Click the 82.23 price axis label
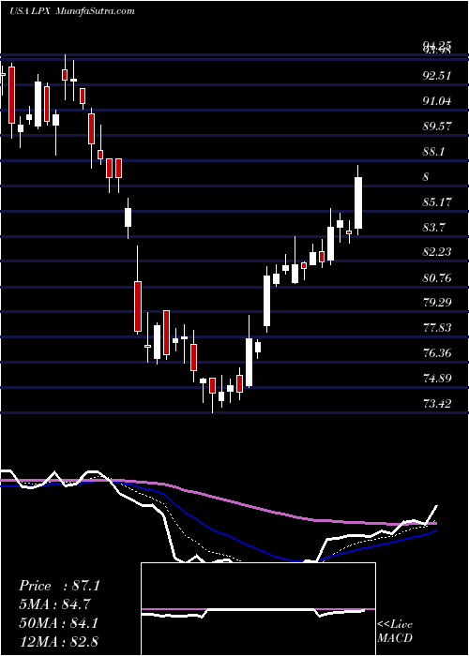Screen dimensions: 469x656 pos(437,252)
